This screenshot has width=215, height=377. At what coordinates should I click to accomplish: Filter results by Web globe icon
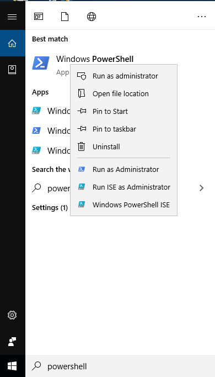(92, 17)
